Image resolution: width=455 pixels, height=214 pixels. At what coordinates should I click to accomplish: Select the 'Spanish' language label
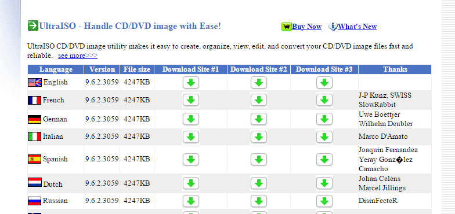(x=55, y=160)
